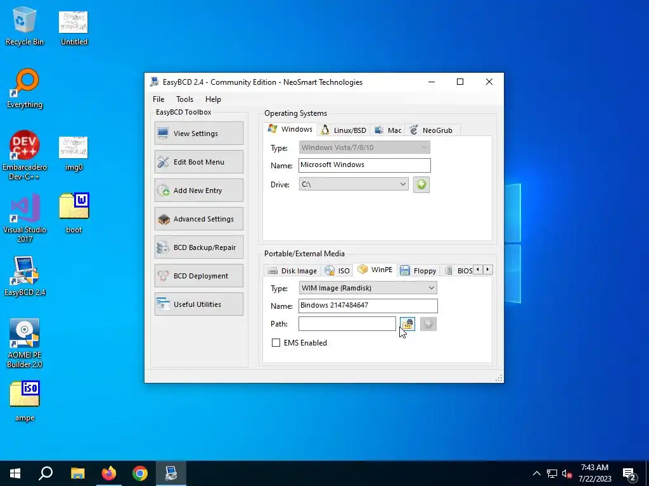Open the Help menu

pos(213,99)
